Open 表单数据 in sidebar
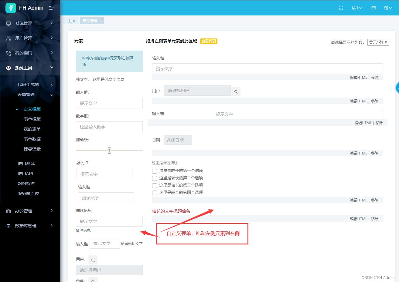Image resolution: width=399 pixels, height=282 pixels. pyautogui.click(x=32, y=139)
